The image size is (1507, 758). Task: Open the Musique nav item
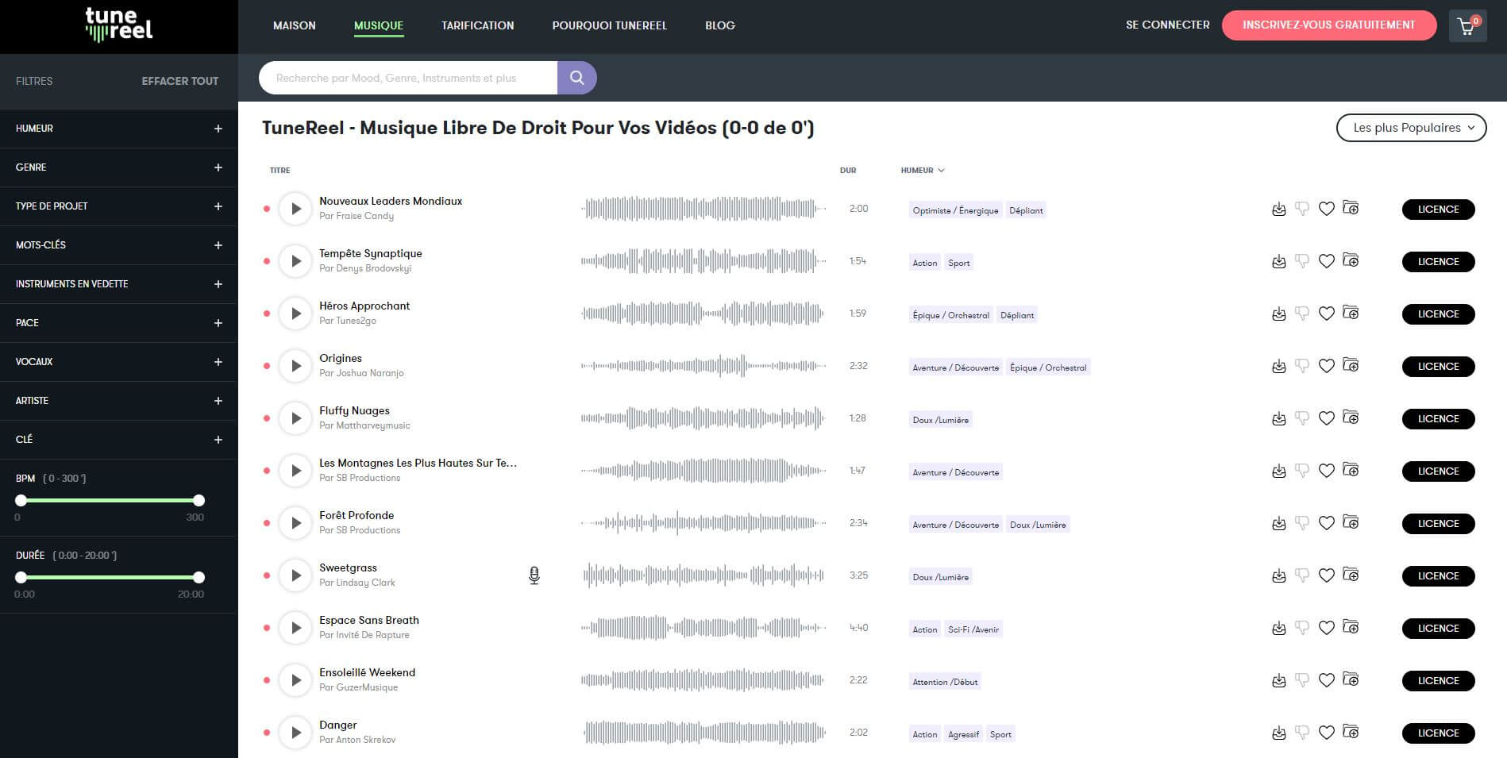click(379, 25)
